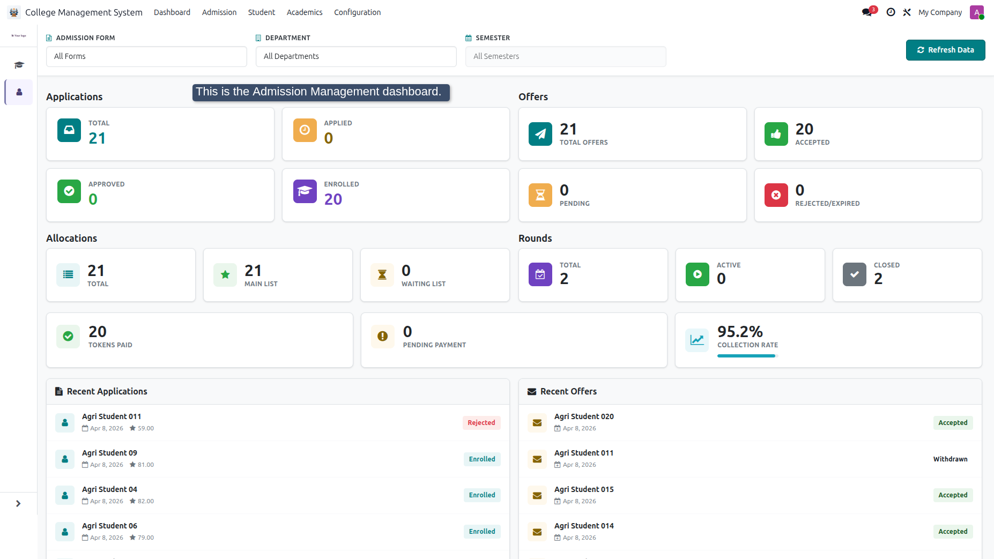Image resolution: width=994 pixels, height=559 pixels.
Task: Click the Closed rounds check icon
Action: [x=855, y=274]
